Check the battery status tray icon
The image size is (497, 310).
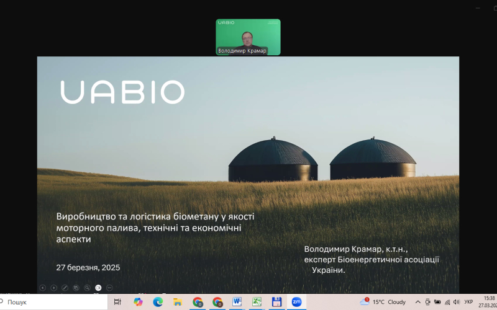[437, 302]
